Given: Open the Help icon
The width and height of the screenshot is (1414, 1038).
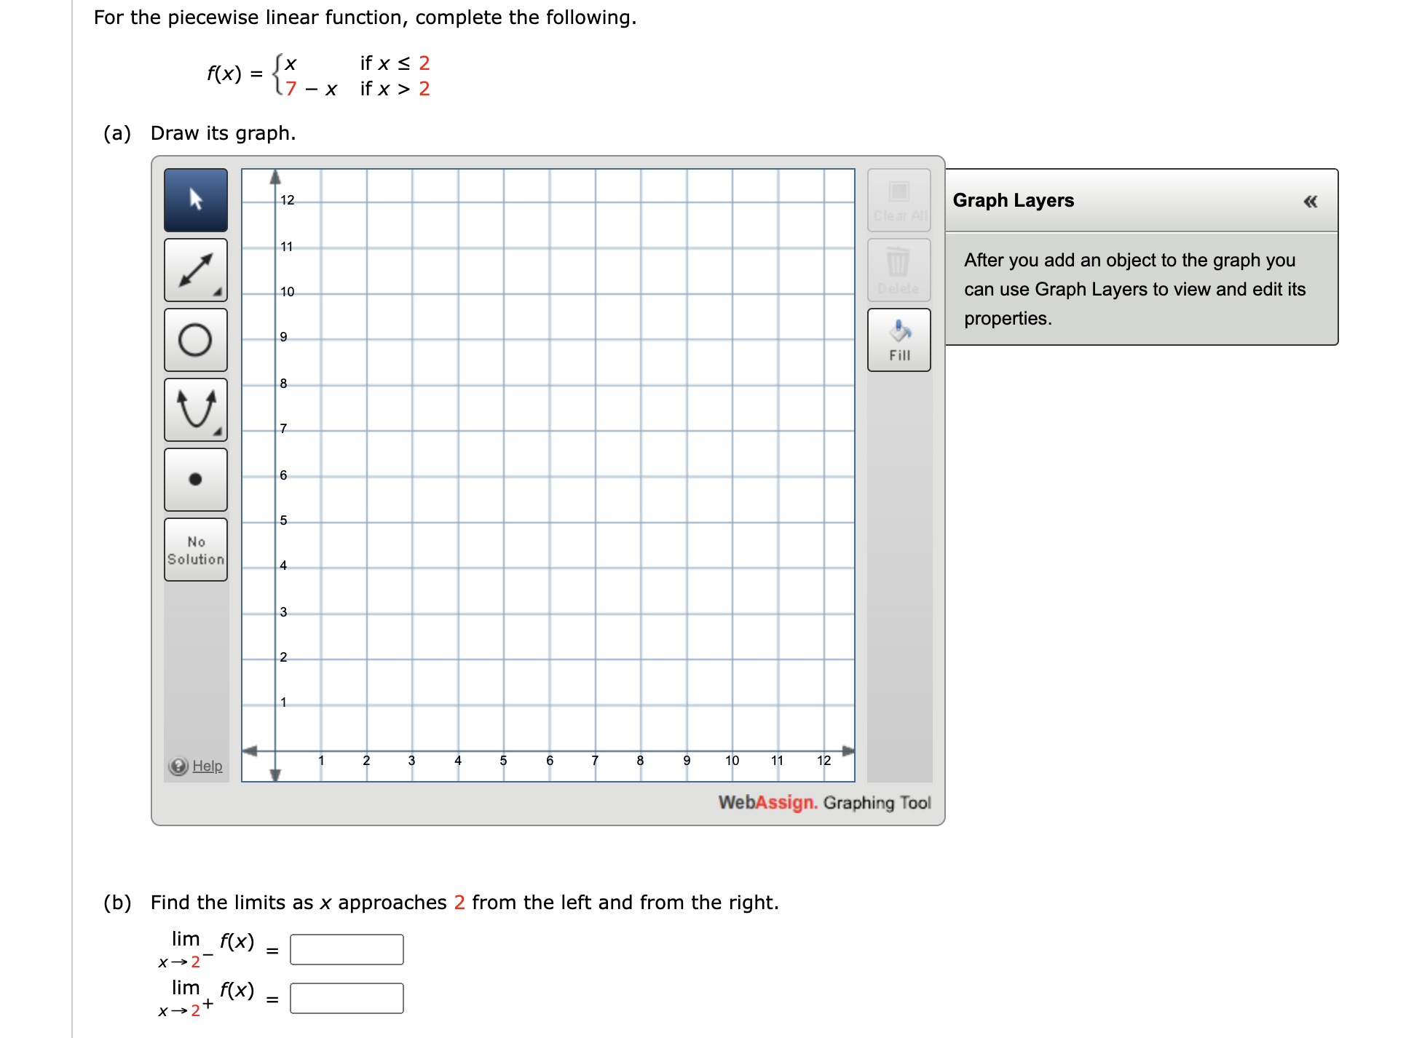Looking at the screenshot, I should click(x=178, y=766).
